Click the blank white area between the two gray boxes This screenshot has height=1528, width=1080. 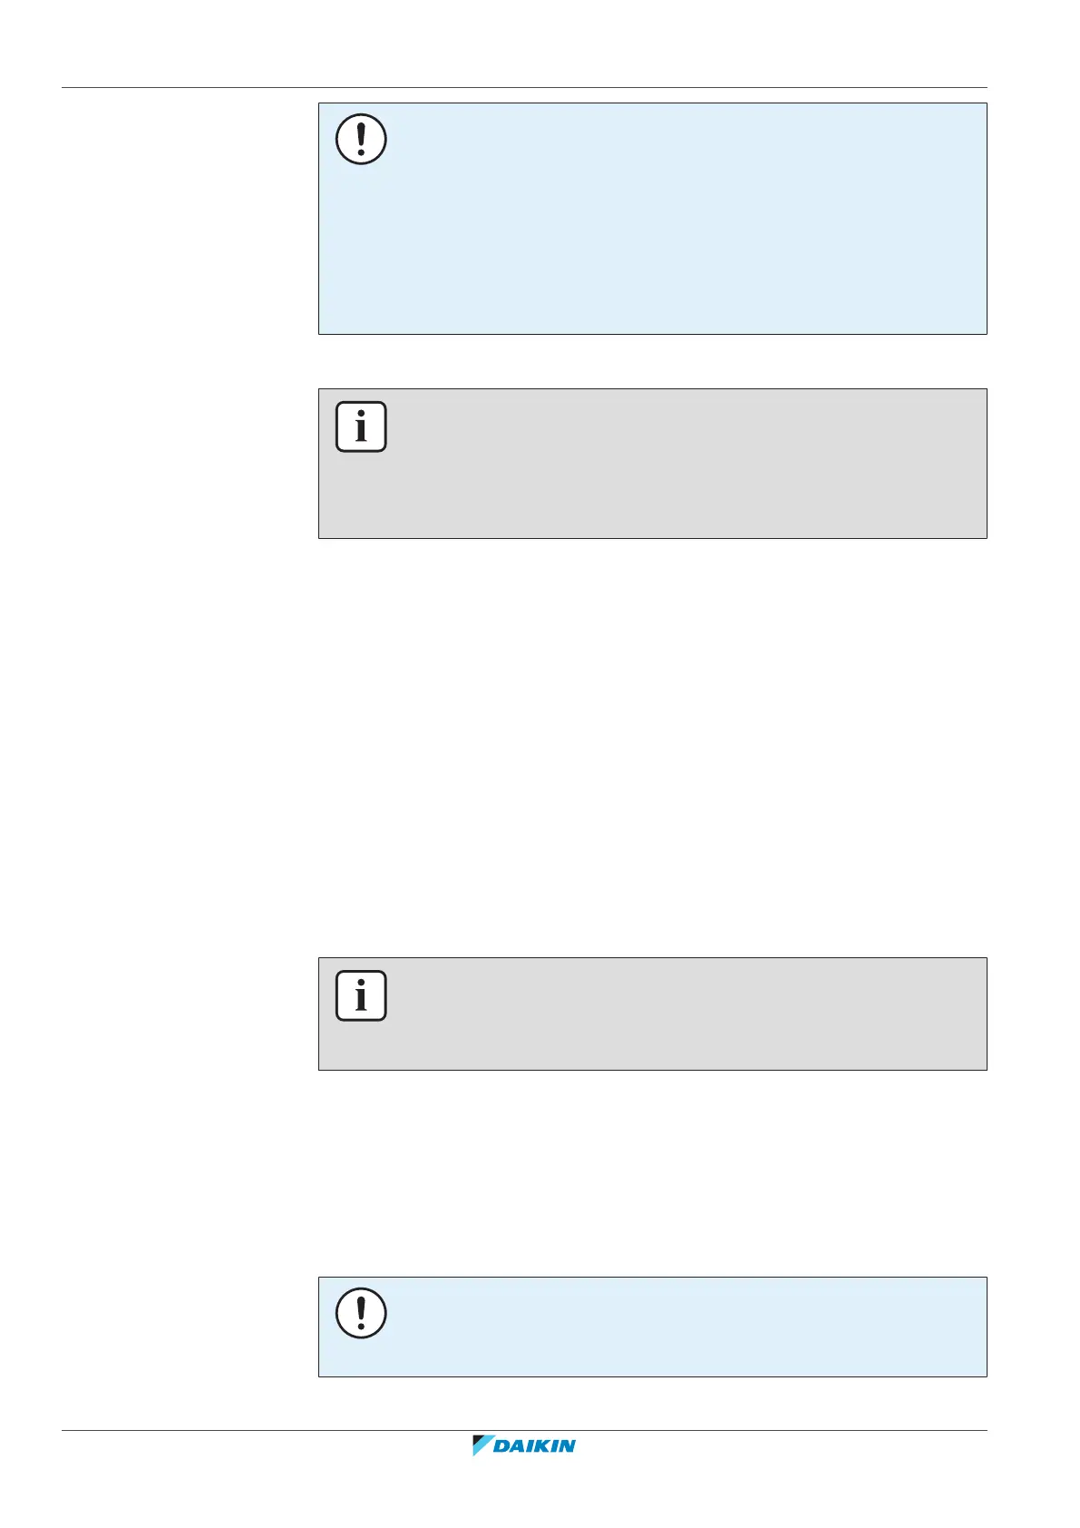652,748
